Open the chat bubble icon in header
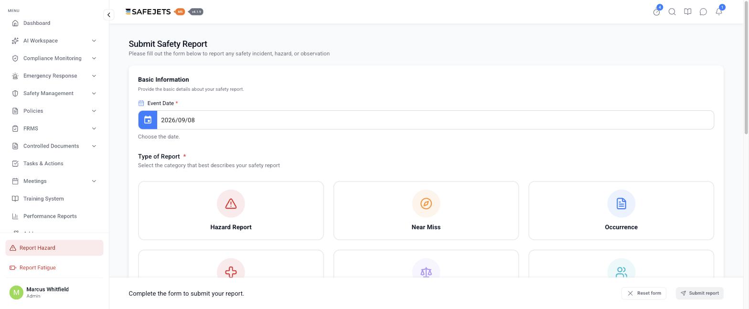 click(x=703, y=12)
